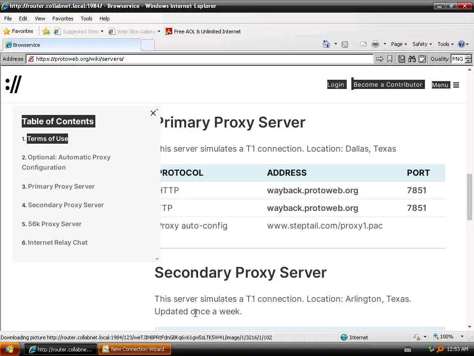Viewport: 474px width, 356px height.
Task: Click the Internet Explorer taskbar button
Action: [61, 349]
